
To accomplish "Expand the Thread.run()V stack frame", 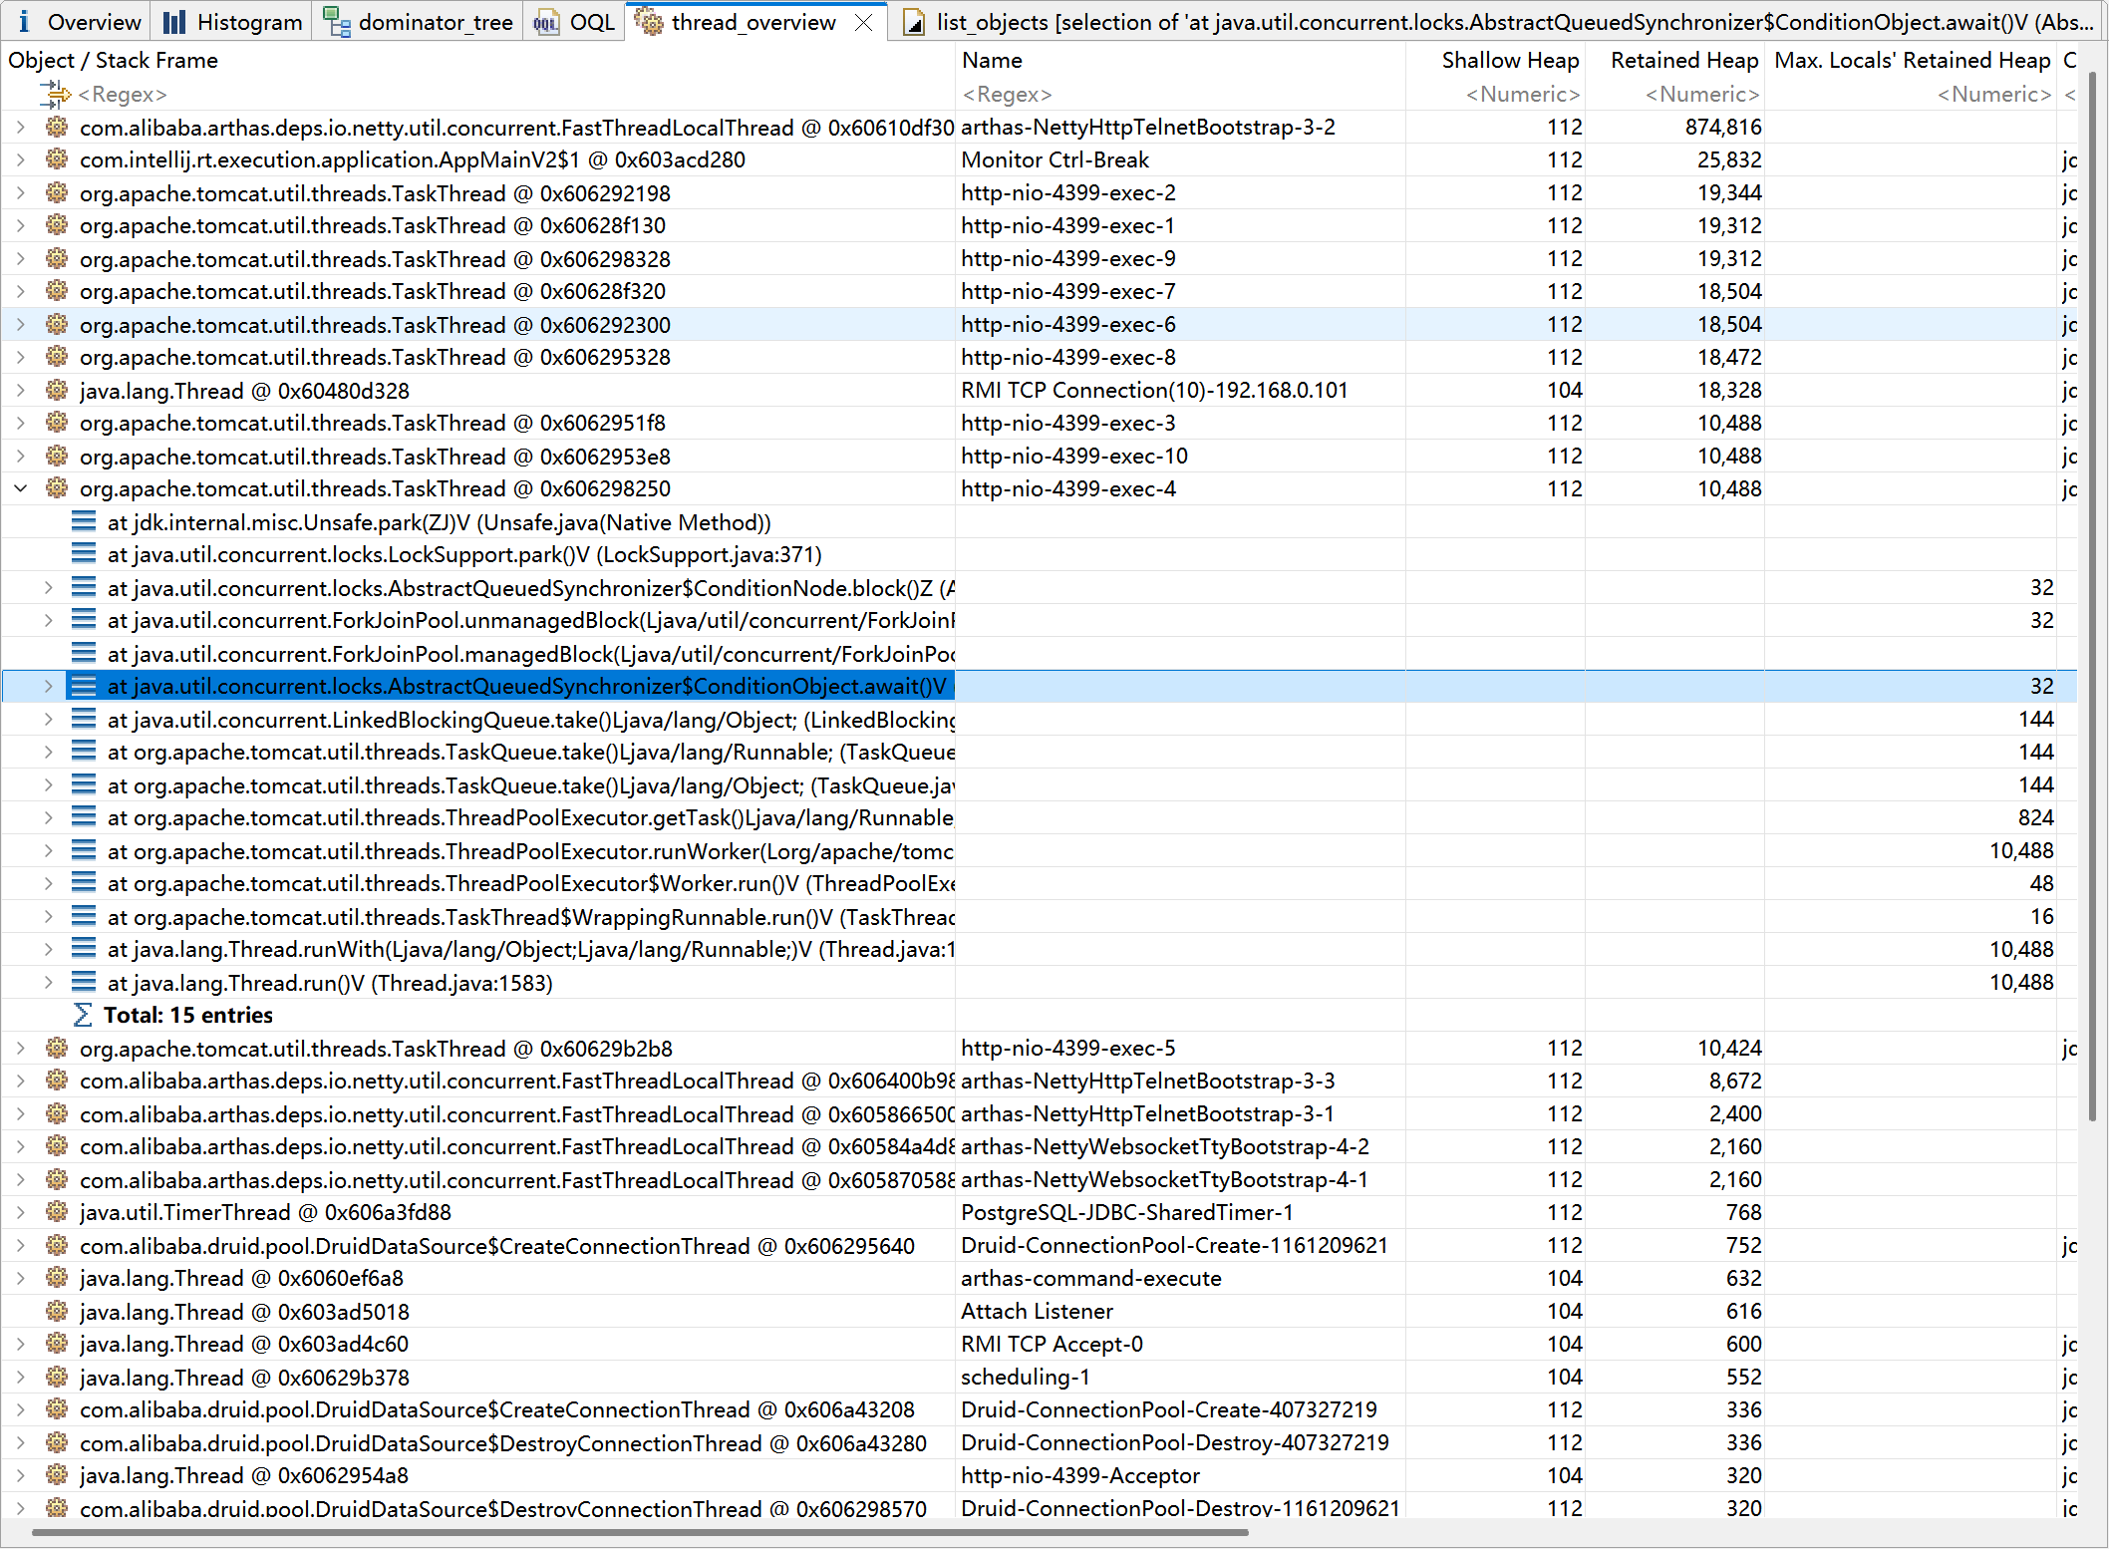I will pos(48,982).
